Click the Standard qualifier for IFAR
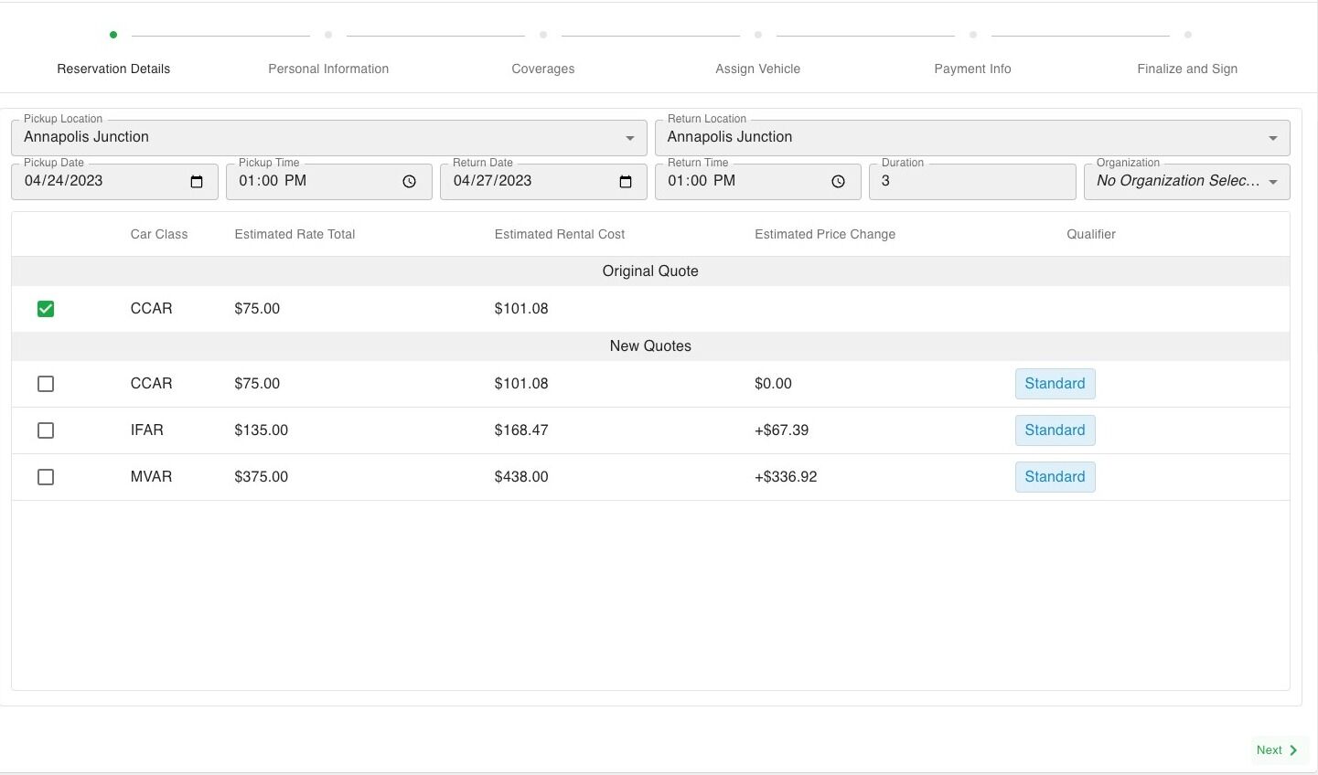The width and height of the screenshot is (1318, 775). point(1055,430)
